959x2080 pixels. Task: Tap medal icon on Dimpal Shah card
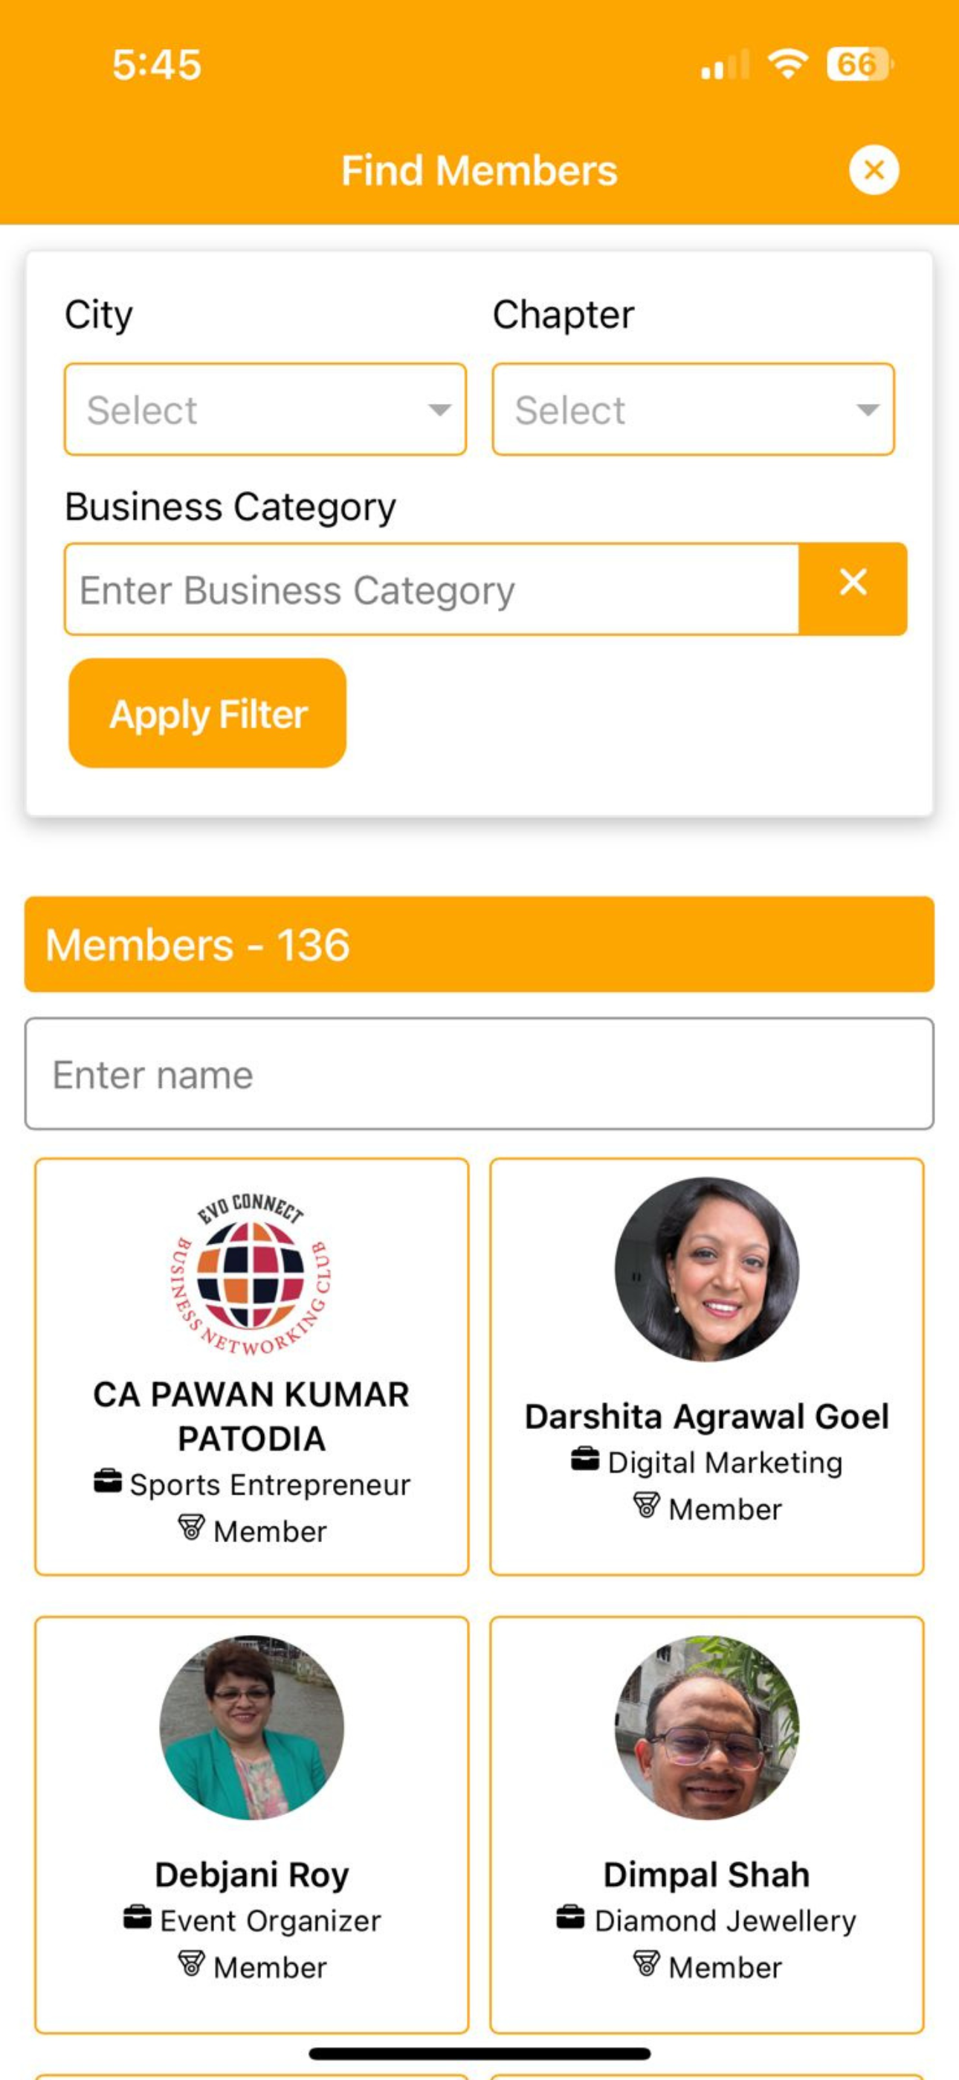647,1964
